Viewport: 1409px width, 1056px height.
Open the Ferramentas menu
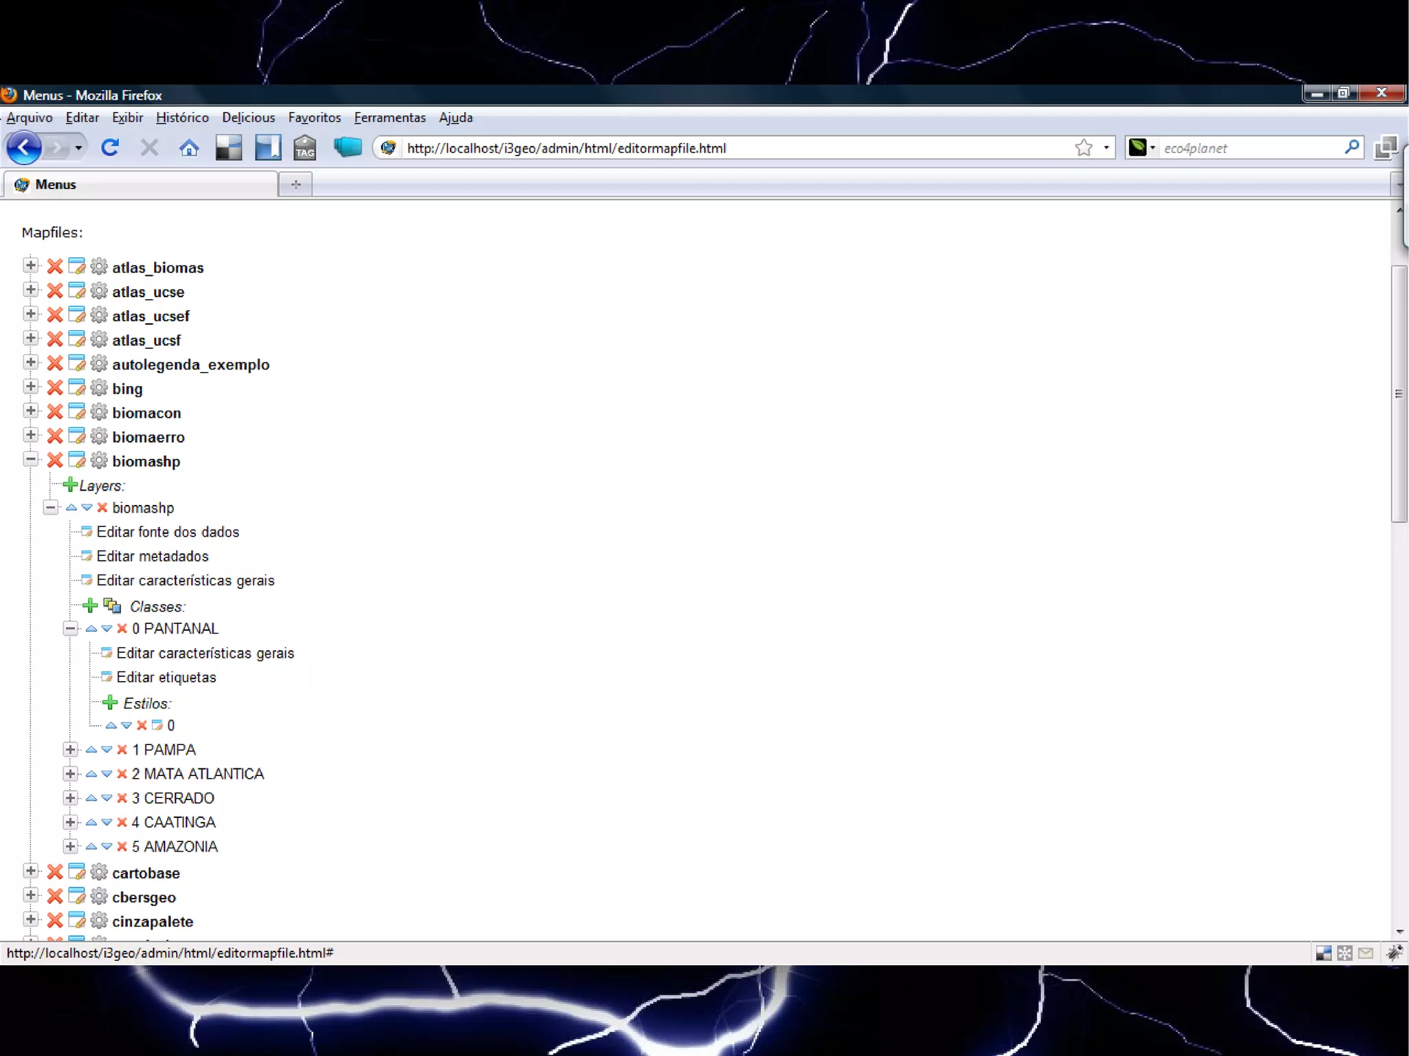click(389, 118)
